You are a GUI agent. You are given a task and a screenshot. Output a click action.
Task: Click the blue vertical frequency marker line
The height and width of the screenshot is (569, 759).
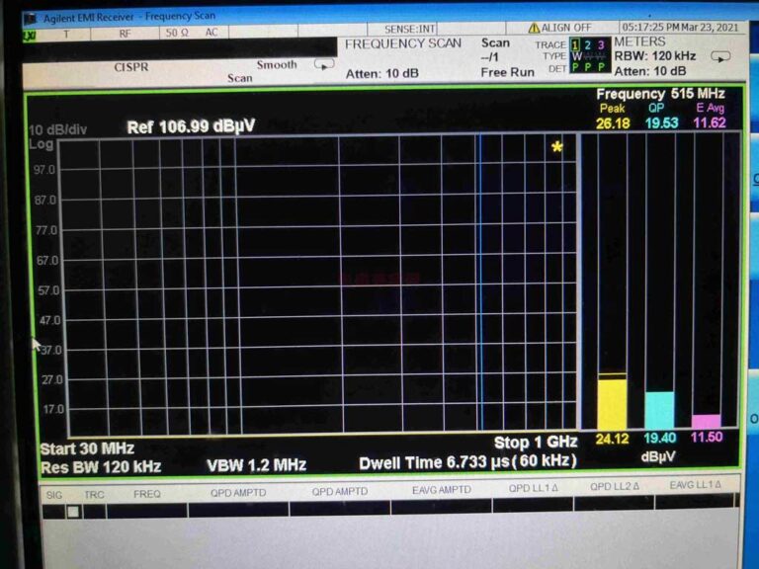pos(480,286)
